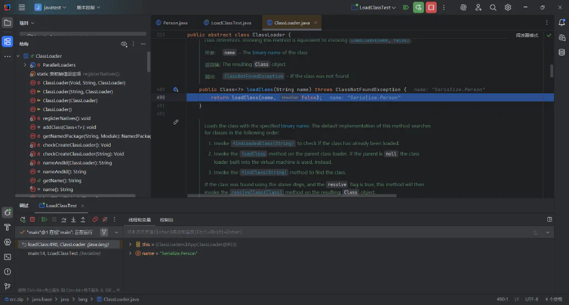Follow findLoadedClass(String) link

point(263,143)
